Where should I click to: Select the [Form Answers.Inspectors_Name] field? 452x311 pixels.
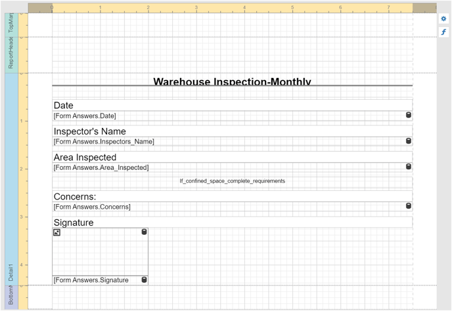coord(233,141)
